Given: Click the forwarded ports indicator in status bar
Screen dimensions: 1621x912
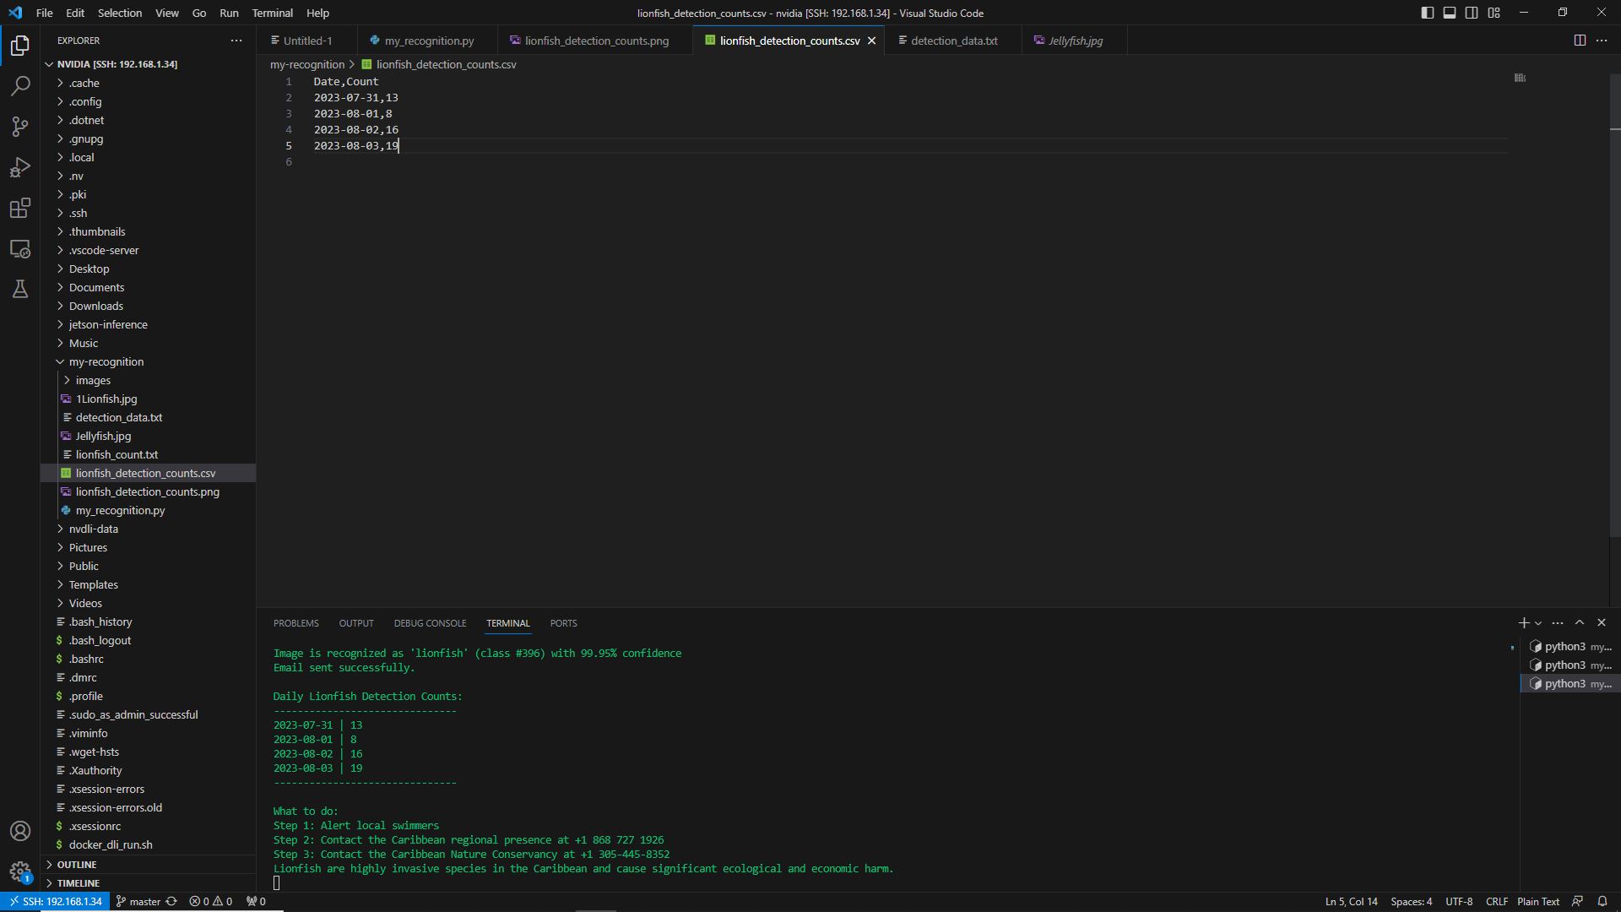Looking at the screenshot, I should point(256,902).
